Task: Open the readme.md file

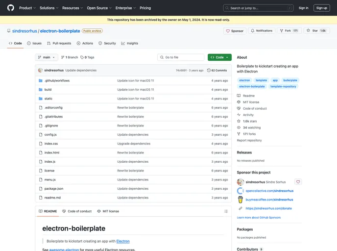Action: (52, 198)
